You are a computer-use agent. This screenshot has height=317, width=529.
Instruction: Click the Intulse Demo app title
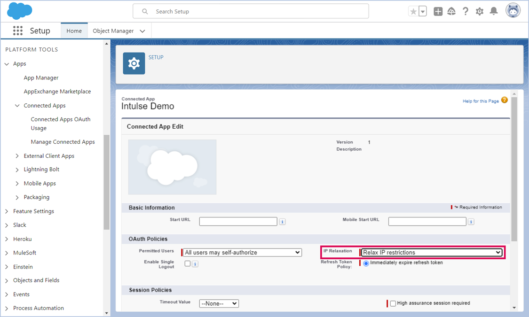[x=148, y=107]
